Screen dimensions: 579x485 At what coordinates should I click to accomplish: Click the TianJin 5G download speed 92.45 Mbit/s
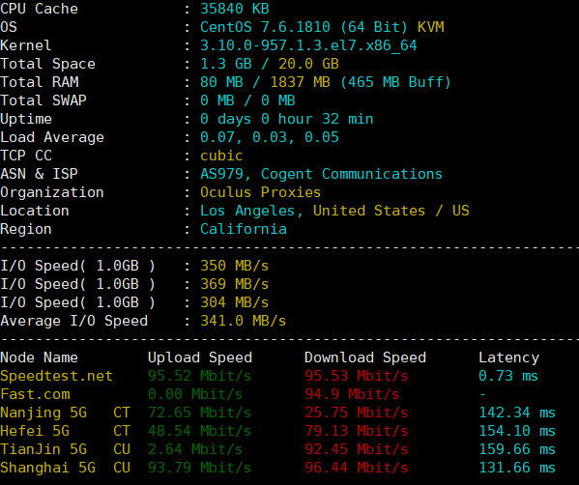tap(357, 449)
